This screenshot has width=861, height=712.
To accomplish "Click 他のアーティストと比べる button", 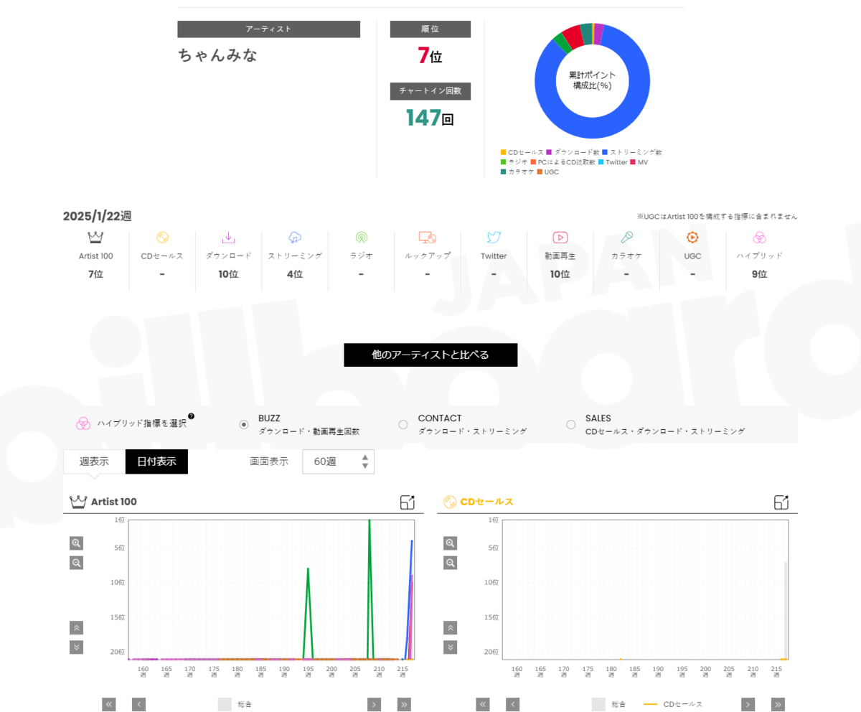I will tap(430, 355).
